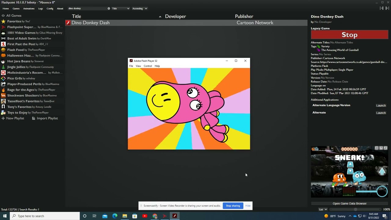Toggle the right sidebar visibility icon

(x=387, y=8)
